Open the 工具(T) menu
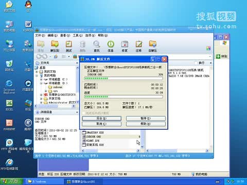Screen dimensions: 247x185 click(78, 35)
